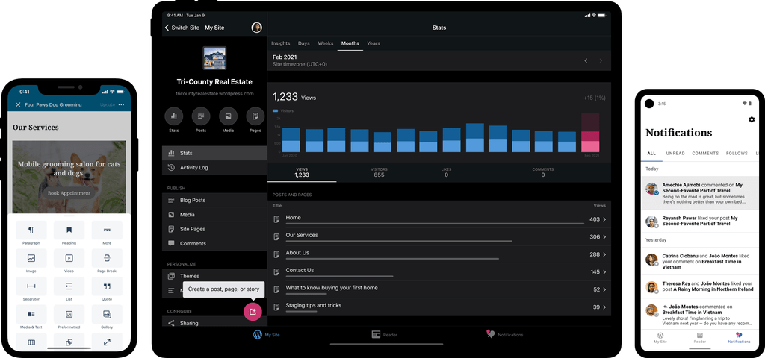Open Android phone bottom Reader tab
Screen dimensions: 765x358
click(699, 339)
